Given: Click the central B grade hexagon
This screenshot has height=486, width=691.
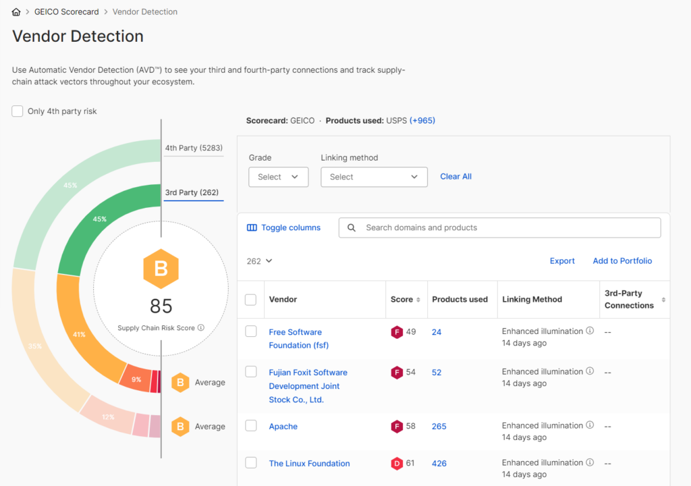Looking at the screenshot, I should coord(161,269).
